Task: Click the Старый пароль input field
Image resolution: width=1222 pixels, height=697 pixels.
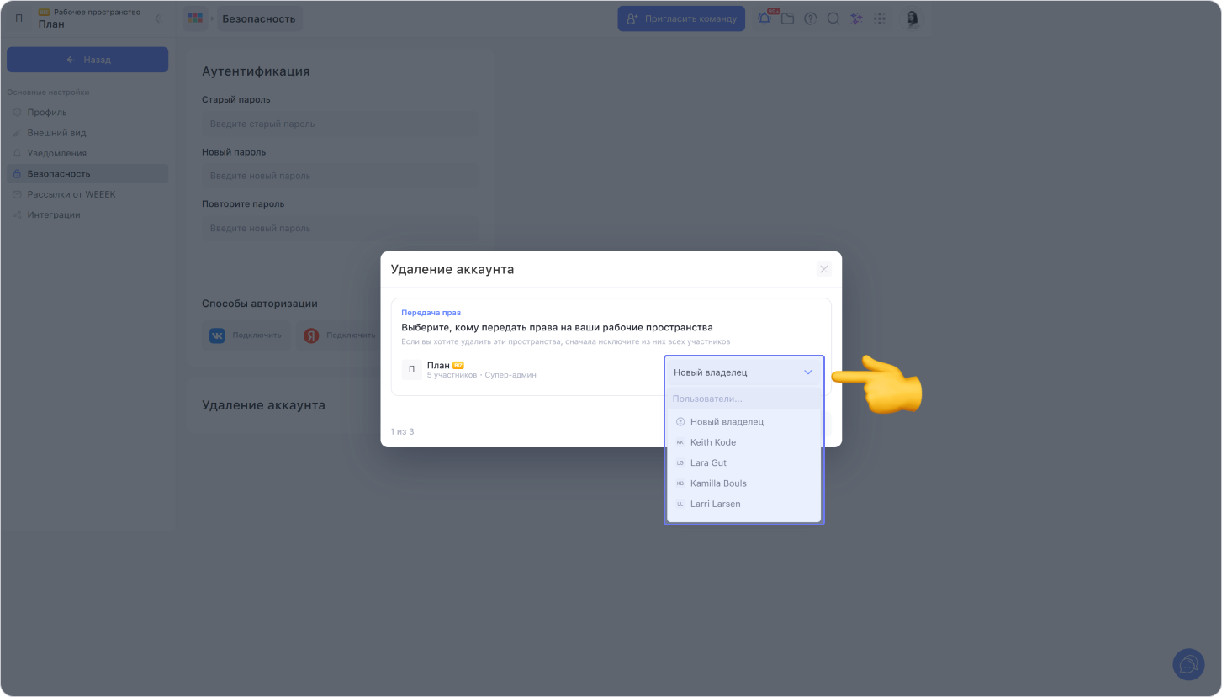Action: tap(340, 124)
